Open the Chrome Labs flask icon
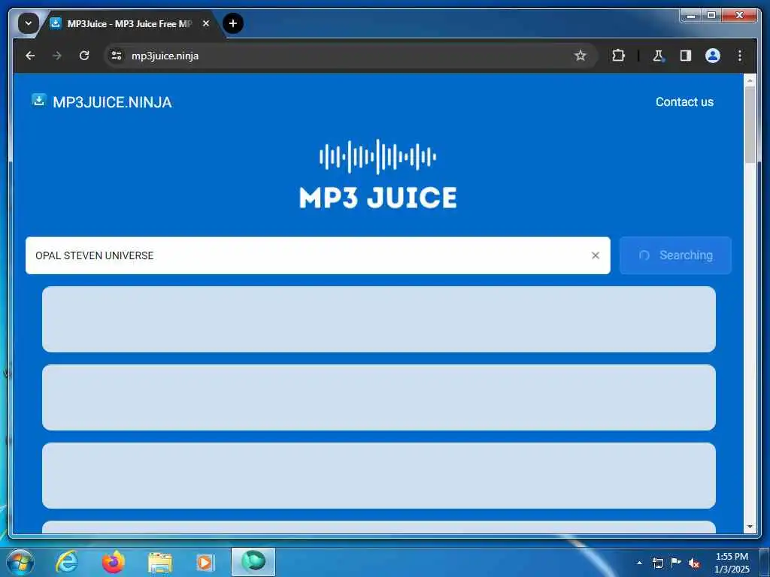 click(658, 56)
